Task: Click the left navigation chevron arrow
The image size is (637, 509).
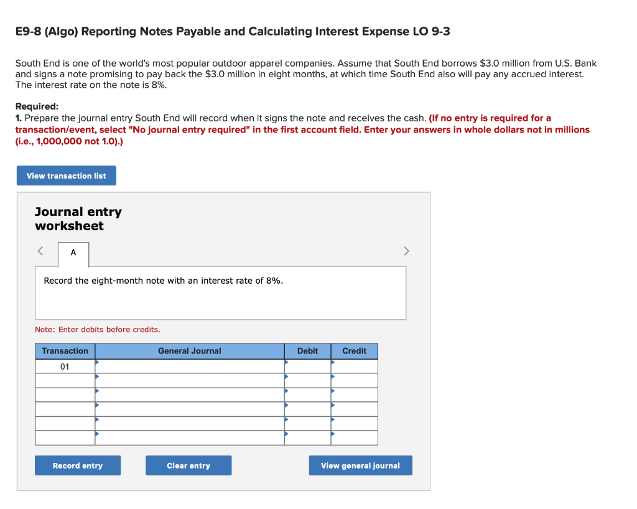Action: (39, 251)
